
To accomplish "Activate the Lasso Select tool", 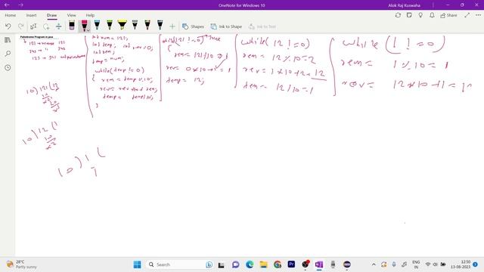I will pyautogui.click(x=46, y=26).
